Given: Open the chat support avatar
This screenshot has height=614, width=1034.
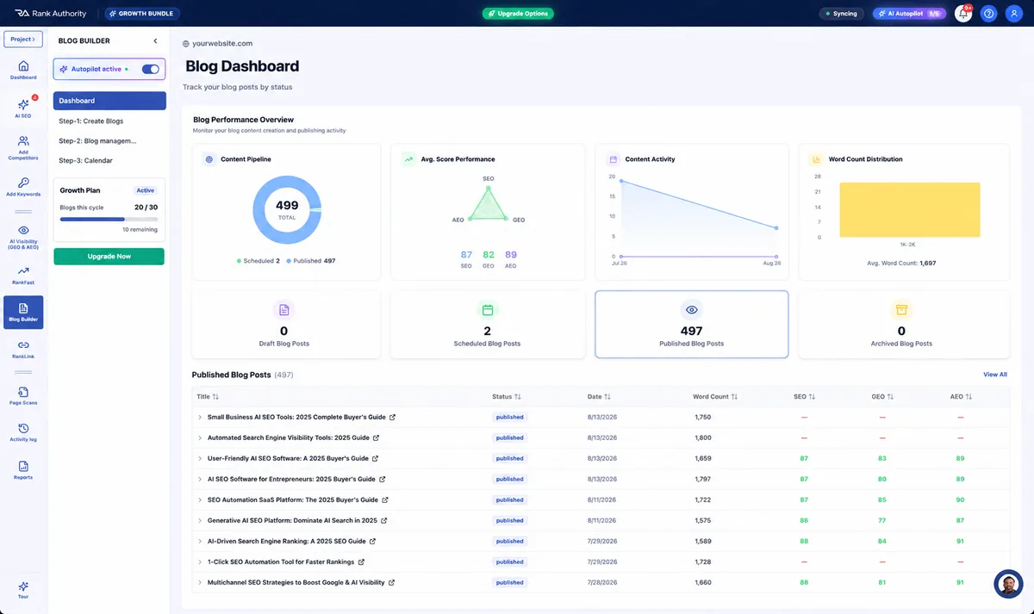Looking at the screenshot, I should click(x=1007, y=584).
